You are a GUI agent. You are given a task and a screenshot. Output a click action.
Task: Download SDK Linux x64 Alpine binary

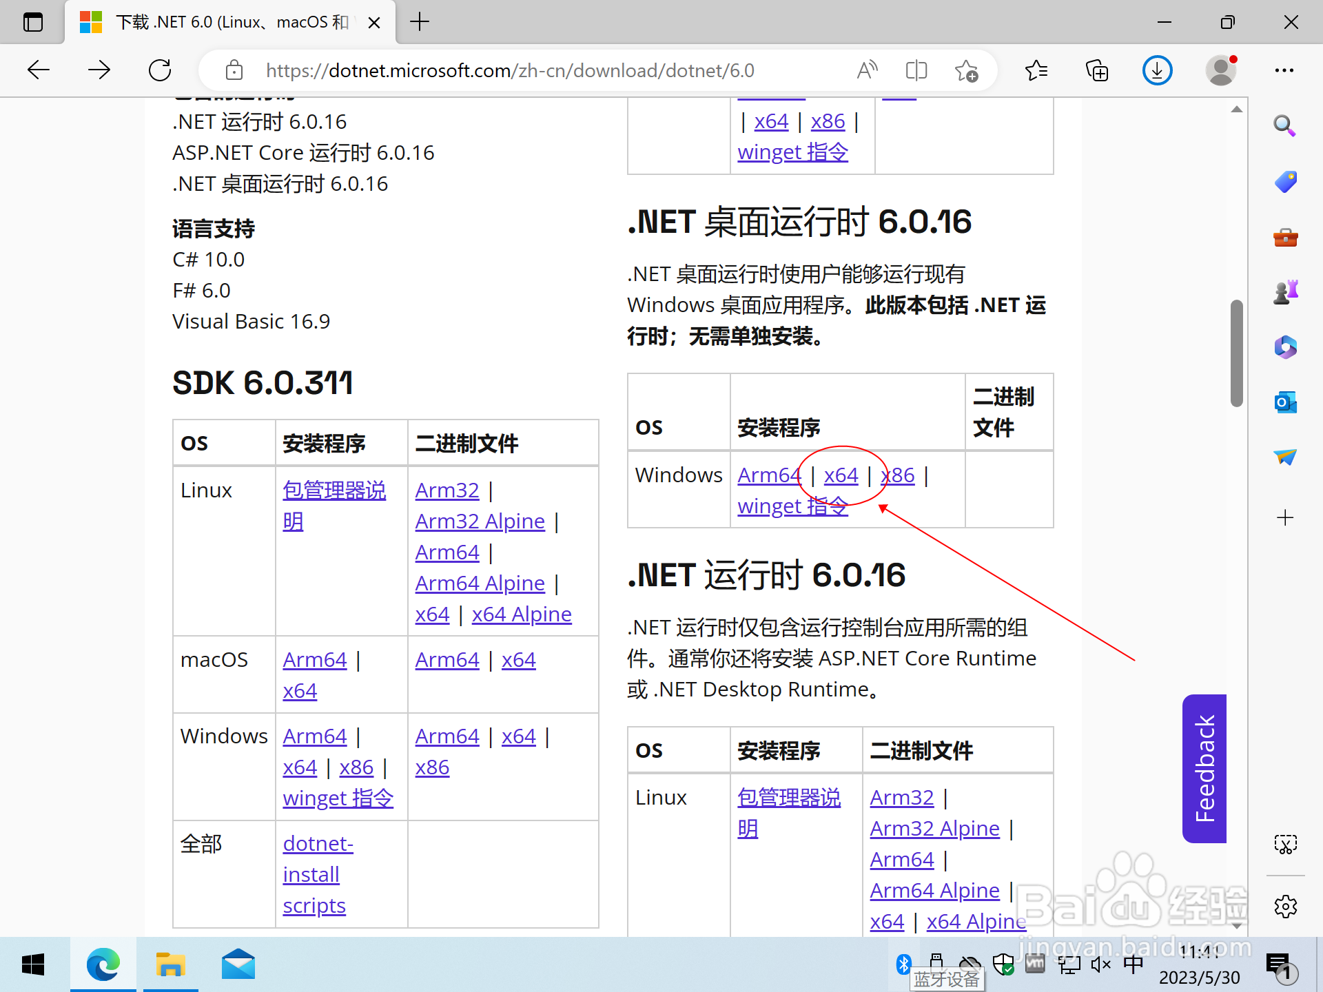click(x=522, y=614)
